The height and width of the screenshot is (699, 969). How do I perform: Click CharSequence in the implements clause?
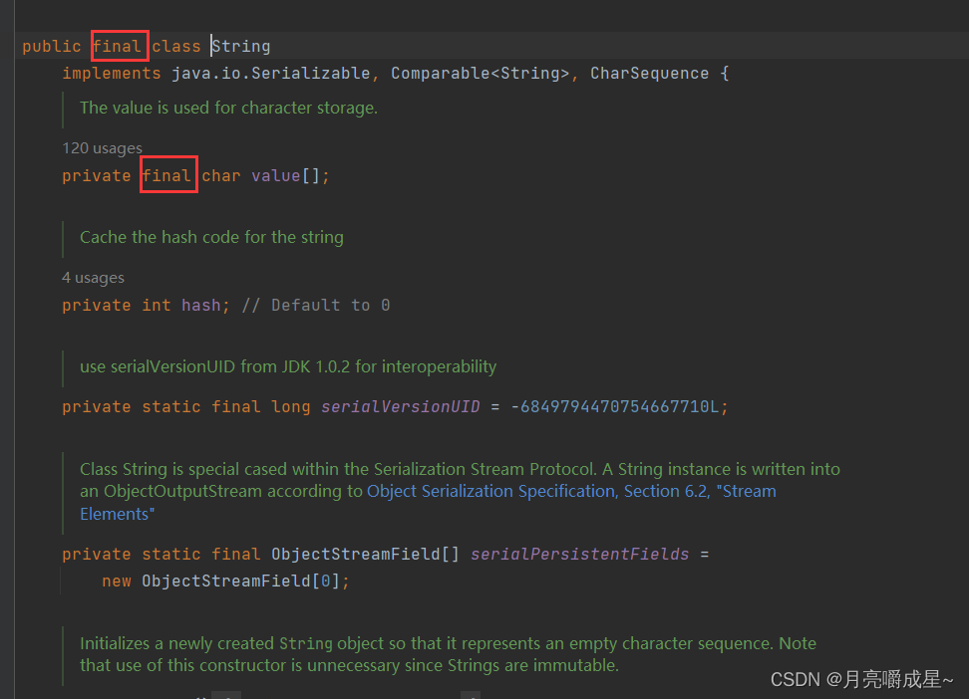tap(650, 74)
